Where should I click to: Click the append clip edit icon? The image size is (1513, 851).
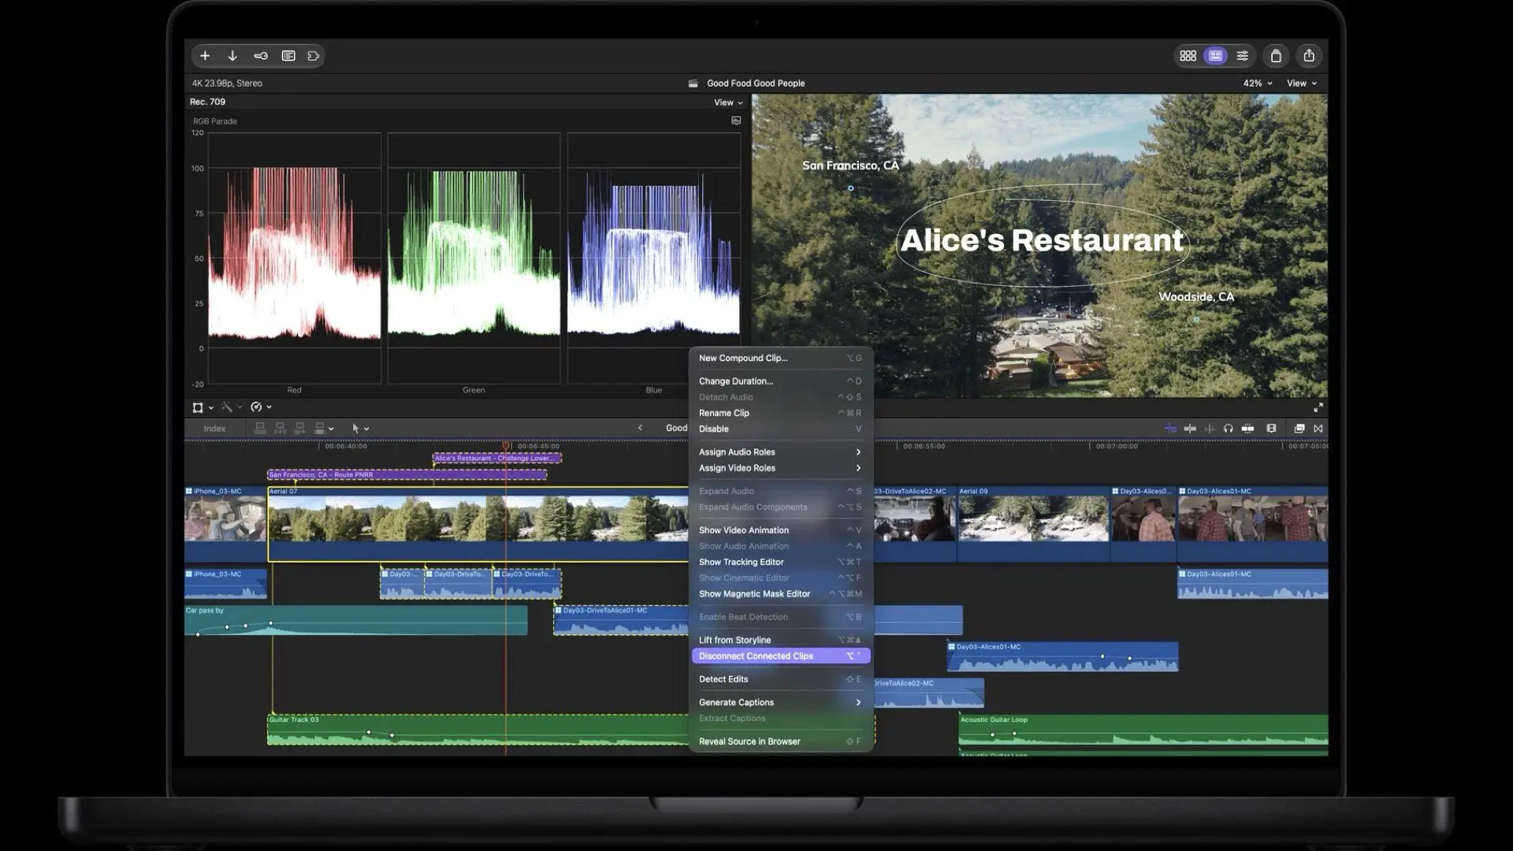click(x=299, y=429)
